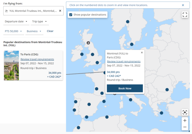
Task: Click the Clear filters link
Action: click(50, 31)
